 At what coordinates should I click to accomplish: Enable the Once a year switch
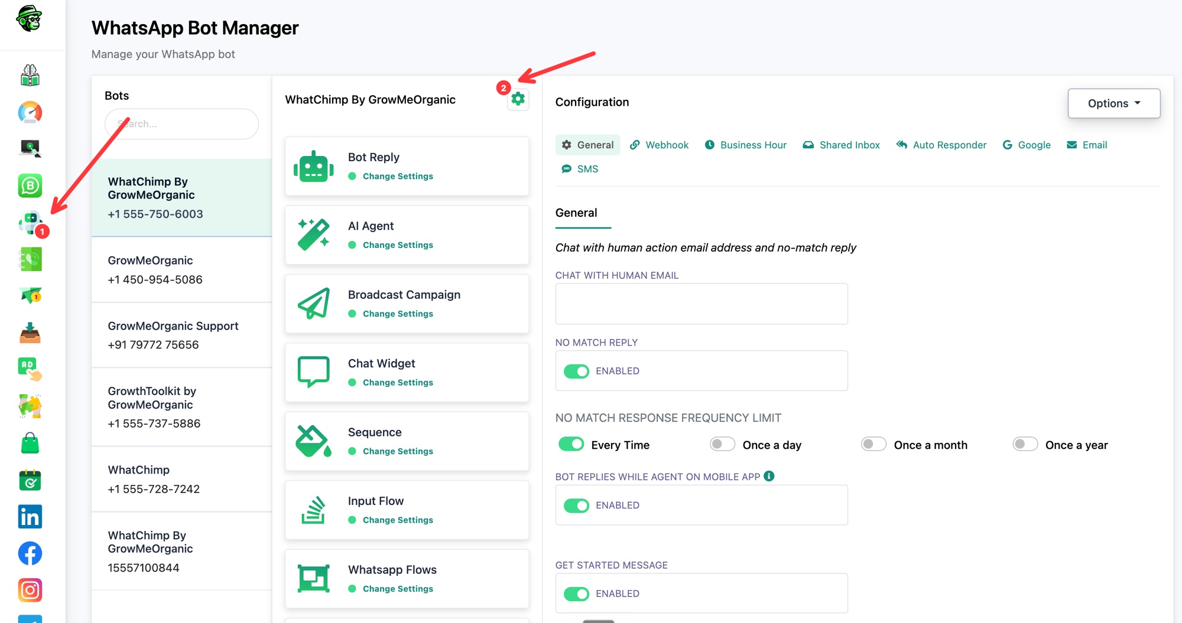(x=1025, y=444)
